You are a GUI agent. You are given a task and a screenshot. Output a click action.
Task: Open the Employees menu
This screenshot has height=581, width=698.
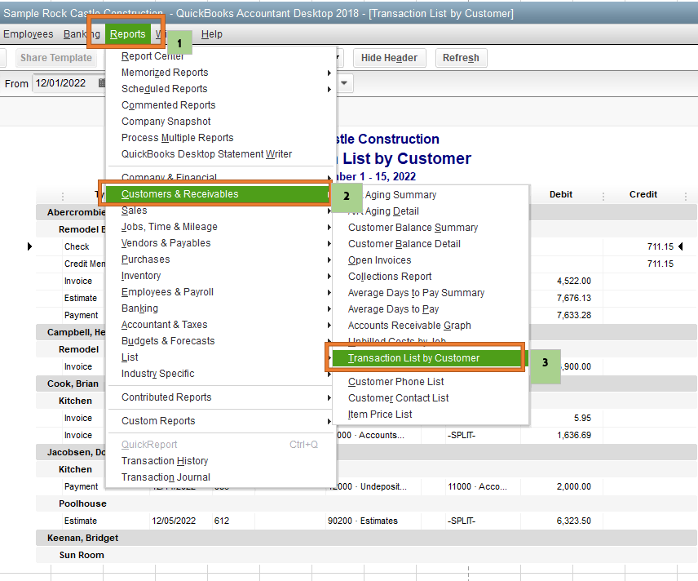tap(28, 34)
